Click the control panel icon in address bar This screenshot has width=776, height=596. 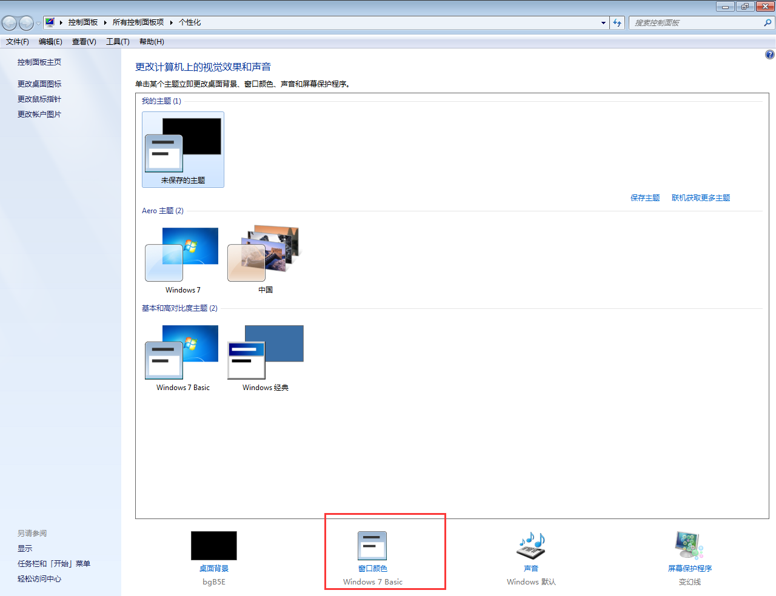50,22
